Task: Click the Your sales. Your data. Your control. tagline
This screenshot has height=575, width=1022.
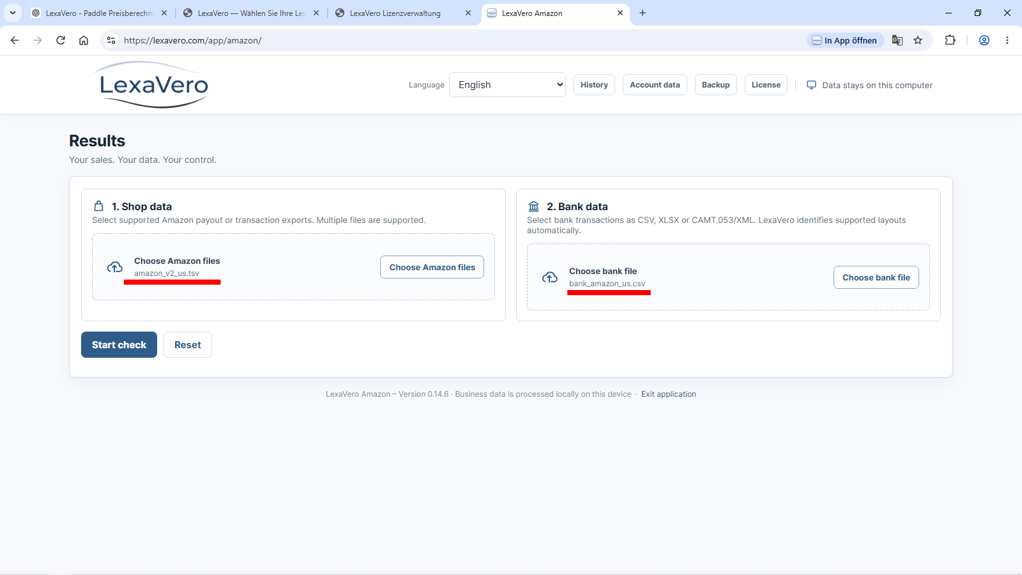Action: pos(142,160)
